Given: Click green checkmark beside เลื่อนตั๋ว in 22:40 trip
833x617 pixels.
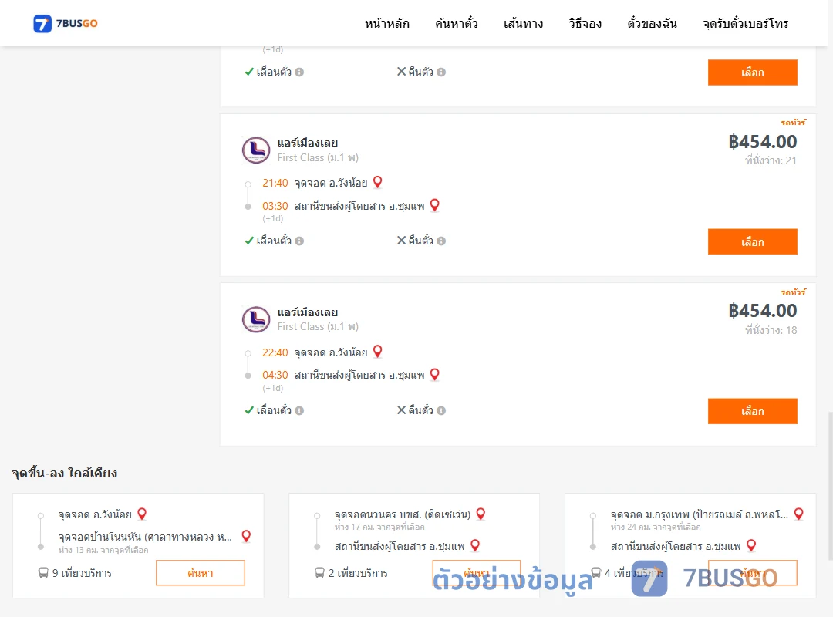Looking at the screenshot, I should click(249, 410).
